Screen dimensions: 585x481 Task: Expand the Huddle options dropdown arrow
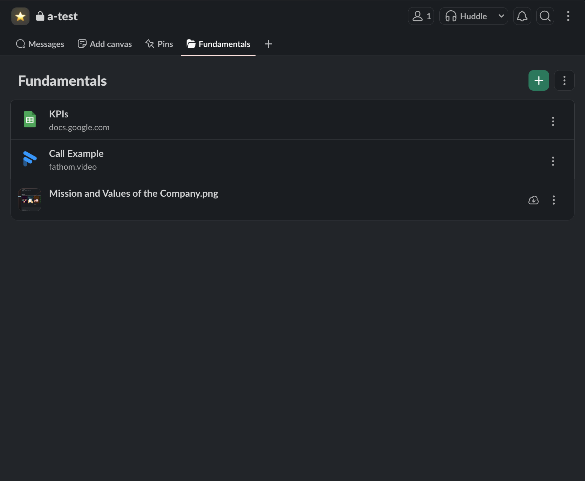click(x=501, y=16)
